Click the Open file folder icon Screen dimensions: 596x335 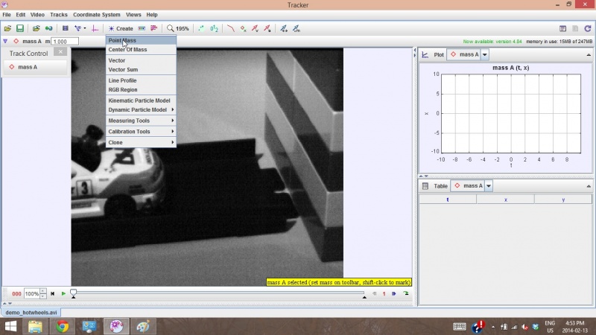point(7,28)
